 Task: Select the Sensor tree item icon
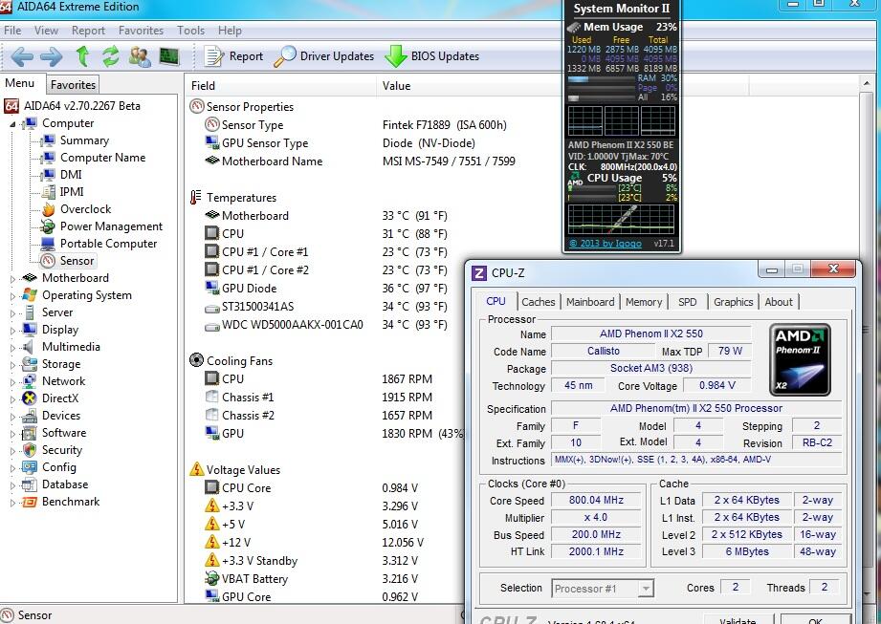tap(49, 261)
